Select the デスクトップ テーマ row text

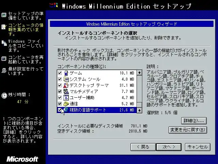[89, 85]
